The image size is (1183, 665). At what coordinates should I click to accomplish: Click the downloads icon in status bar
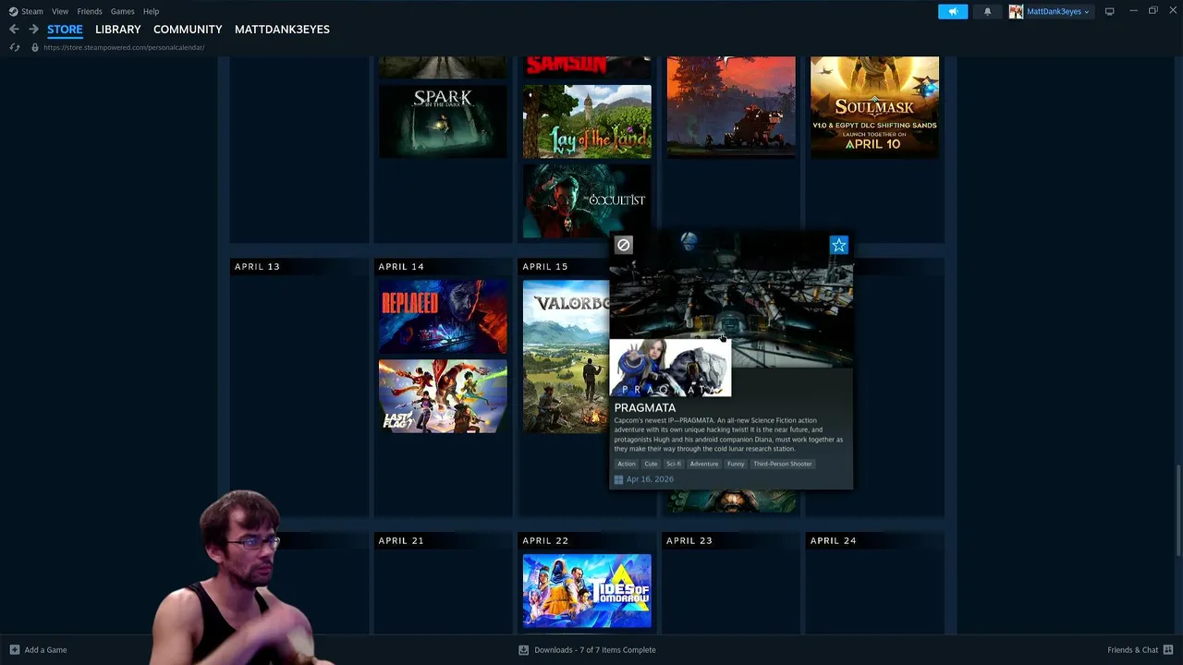pos(523,649)
